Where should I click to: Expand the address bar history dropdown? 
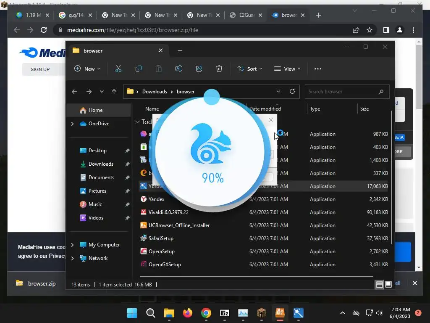pos(278,91)
